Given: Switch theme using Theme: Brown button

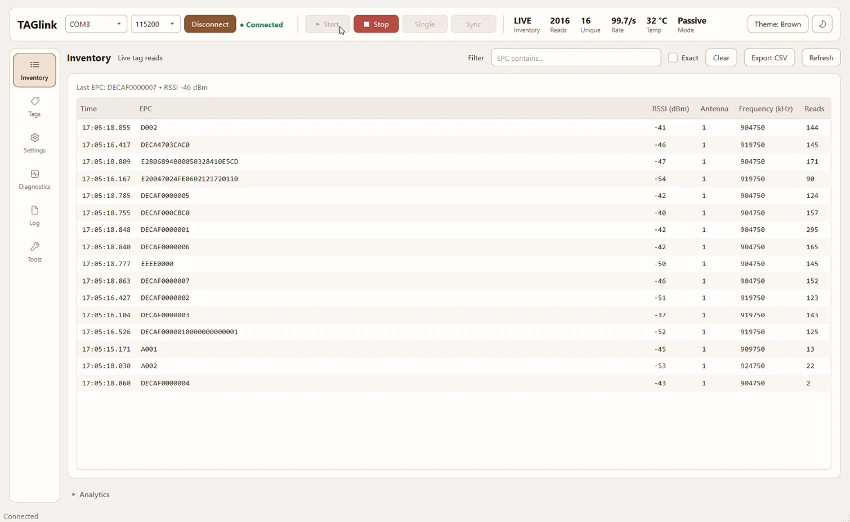Looking at the screenshot, I should coord(778,24).
